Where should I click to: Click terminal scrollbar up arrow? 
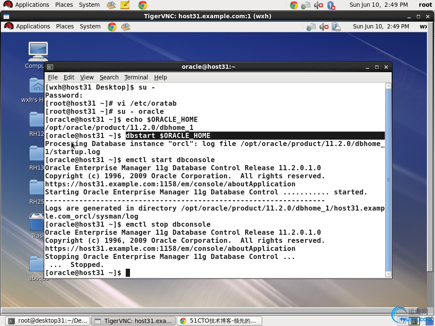click(388, 86)
